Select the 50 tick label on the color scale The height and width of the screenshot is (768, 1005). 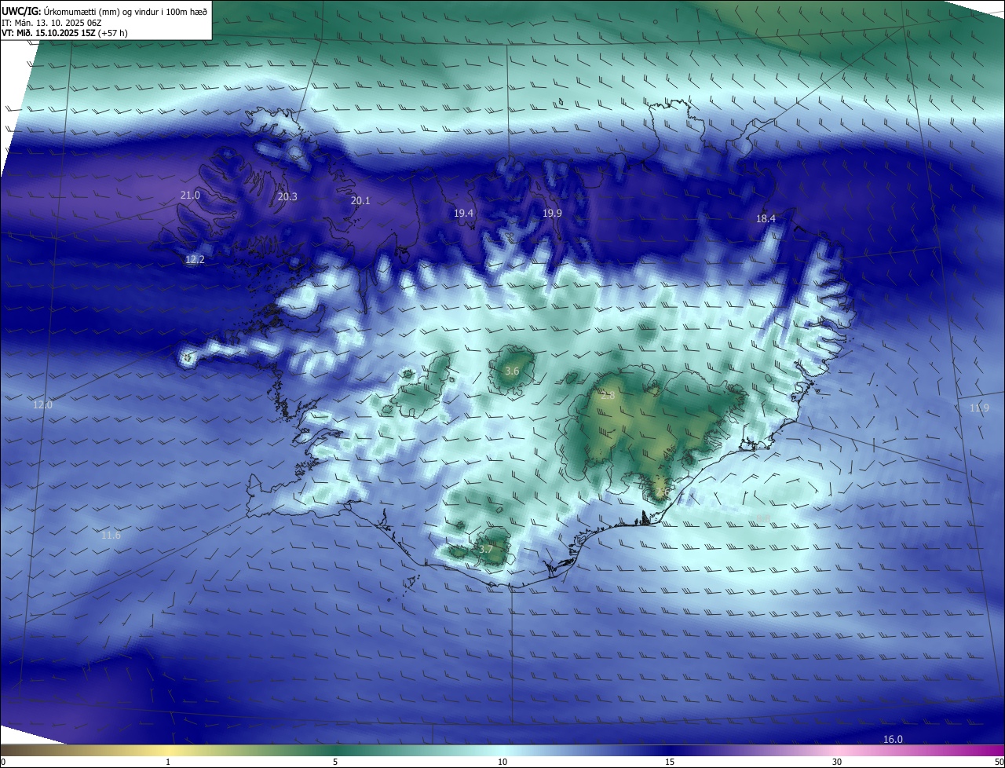point(998,762)
